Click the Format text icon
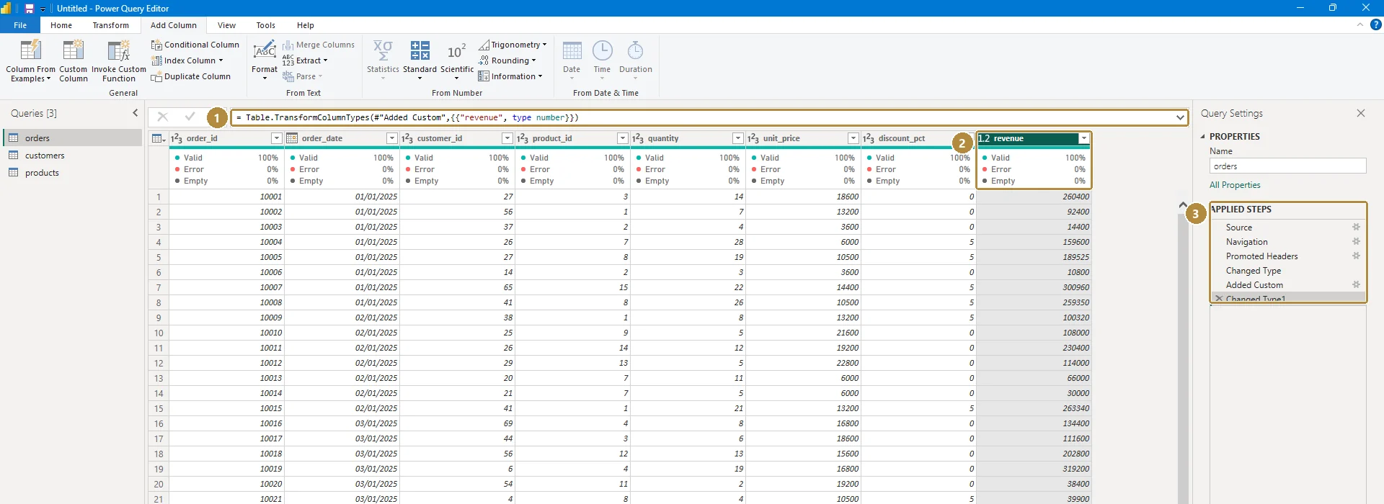1384x504 pixels. pyautogui.click(x=265, y=50)
